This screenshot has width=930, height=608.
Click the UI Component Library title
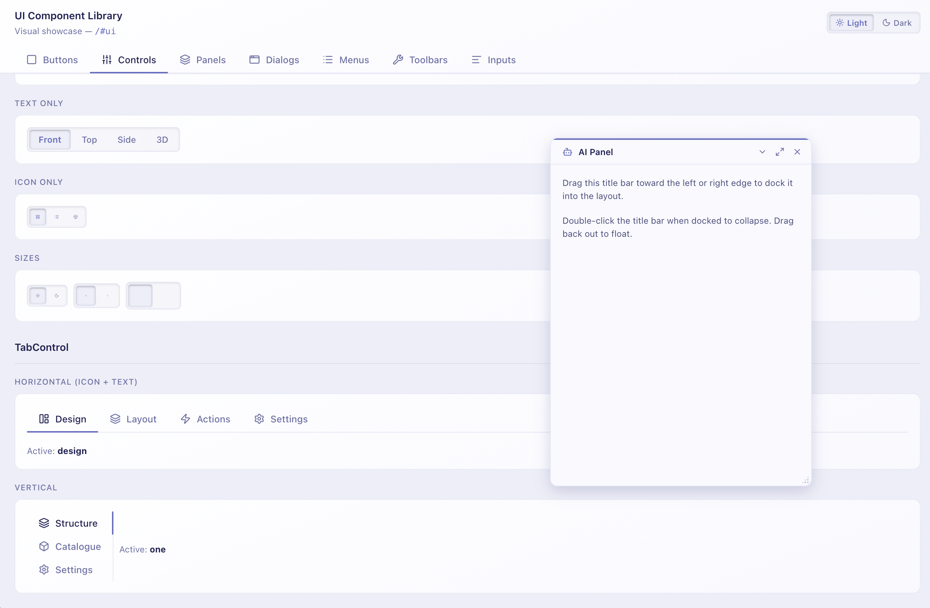click(68, 16)
